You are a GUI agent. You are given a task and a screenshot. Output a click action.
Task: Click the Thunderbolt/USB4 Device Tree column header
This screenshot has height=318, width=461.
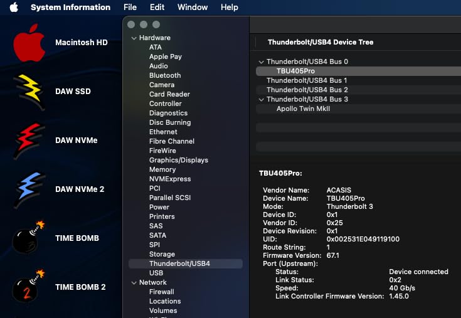tap(321, 42)
